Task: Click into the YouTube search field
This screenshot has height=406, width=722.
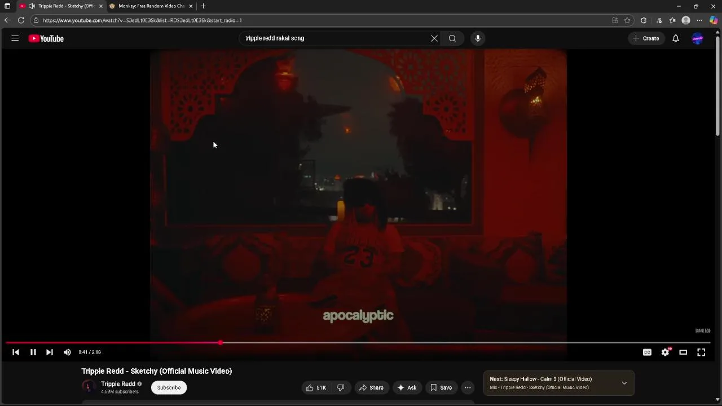Action: click(x=333, y=38)
